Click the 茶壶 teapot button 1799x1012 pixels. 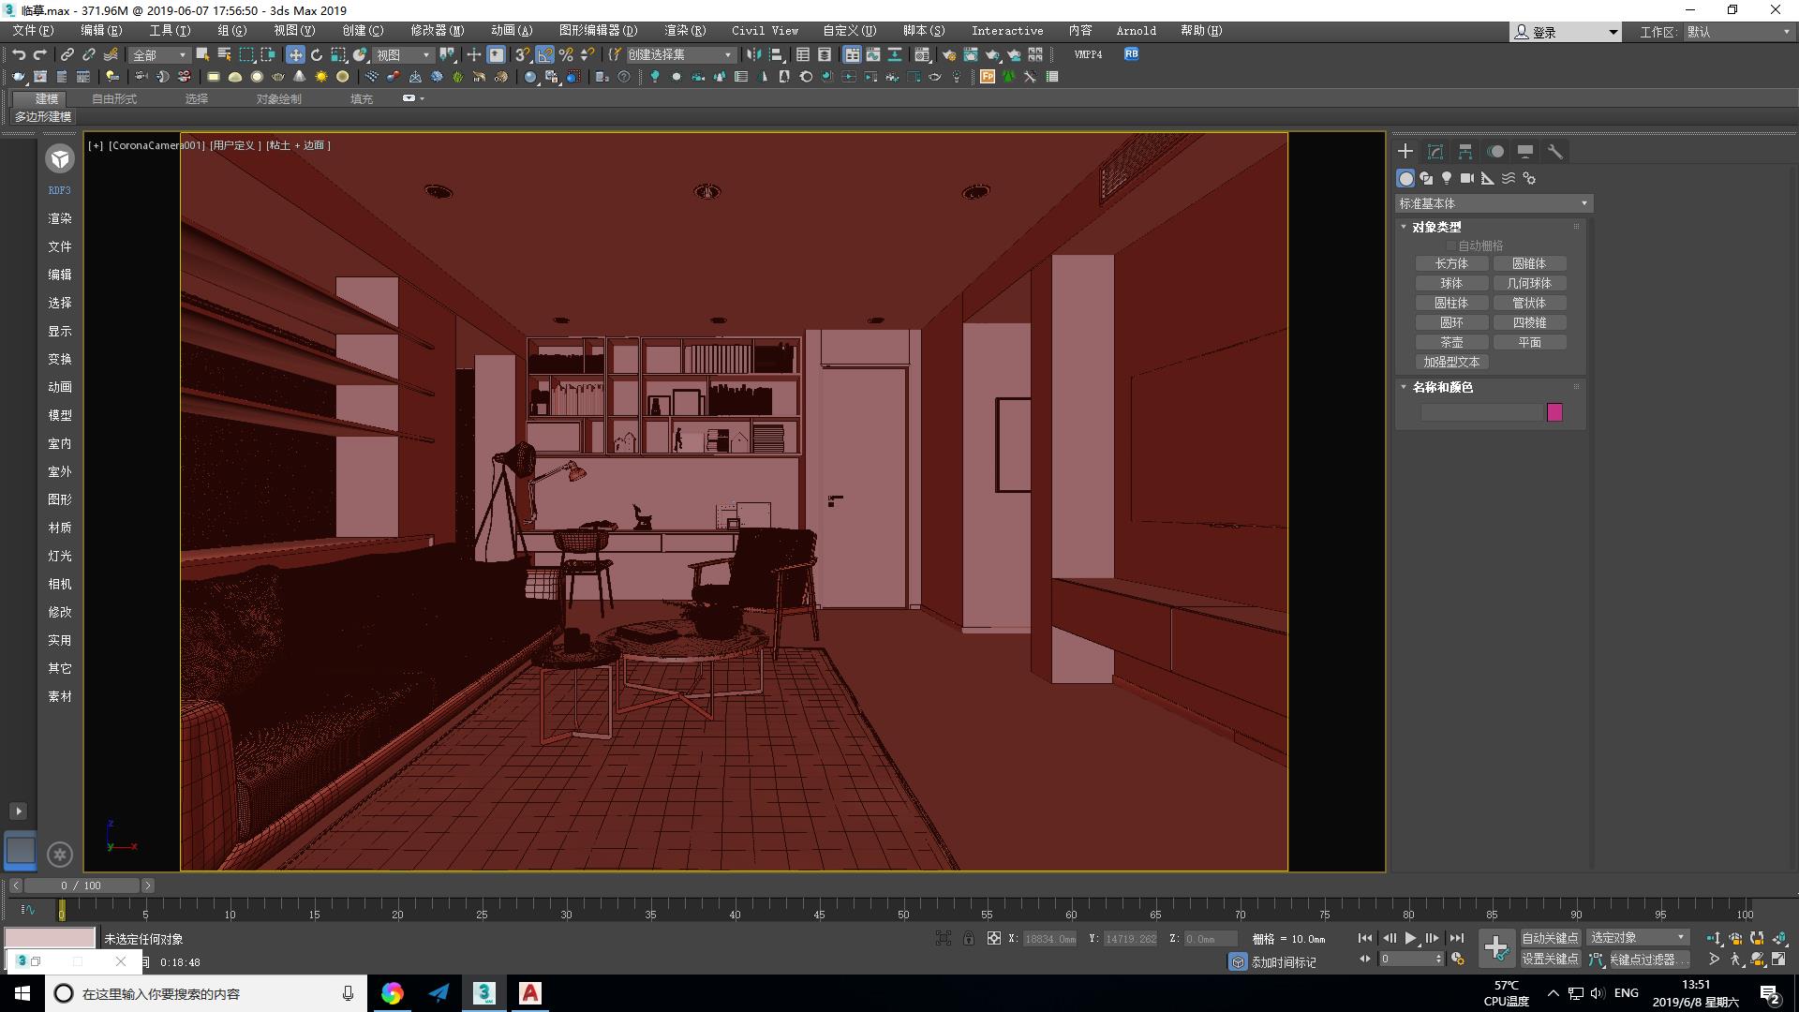[1451, 343]
